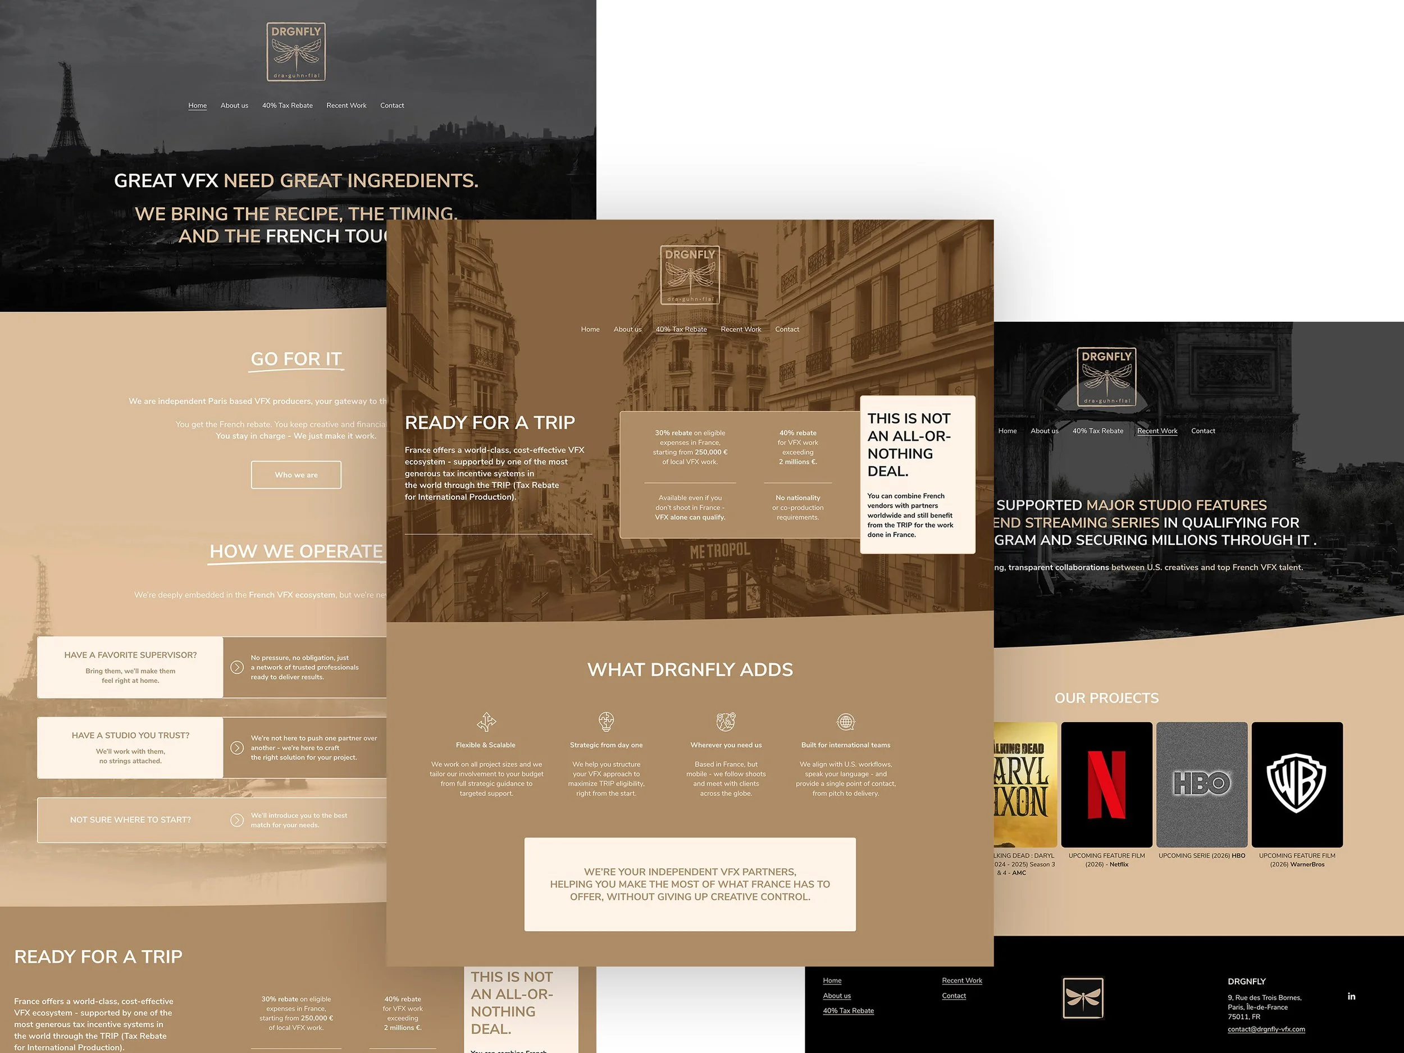The width and height of the screenshot is (1404, 1053).
Task: Click Contact link in footer menu
Action: pyautogui.click(x=954, y=996)
